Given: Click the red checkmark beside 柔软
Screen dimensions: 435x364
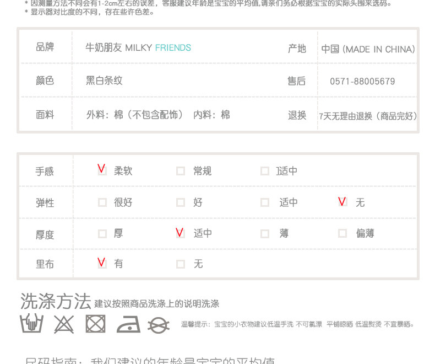Looking at the screenshot, I should [102, 169].
